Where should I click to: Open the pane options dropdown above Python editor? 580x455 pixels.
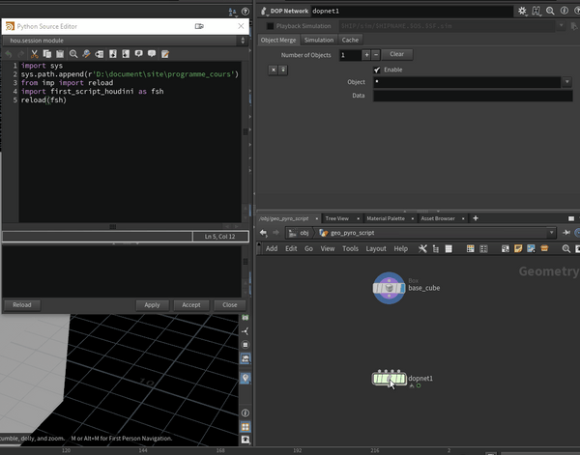tap(232, 12)
